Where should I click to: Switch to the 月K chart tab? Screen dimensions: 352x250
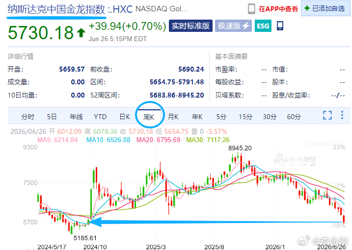pyautogui.click(x=173, y=117)
